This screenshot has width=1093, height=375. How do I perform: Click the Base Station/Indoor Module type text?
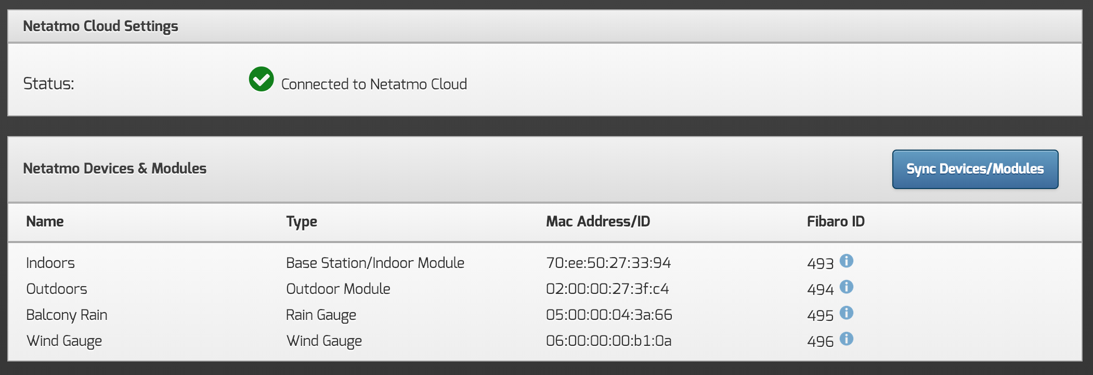coord(375,263)
